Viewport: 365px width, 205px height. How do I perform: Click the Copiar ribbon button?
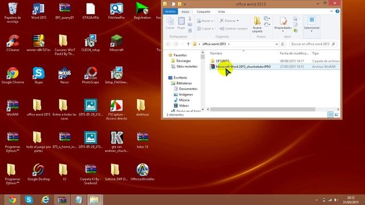click(170, 23)
